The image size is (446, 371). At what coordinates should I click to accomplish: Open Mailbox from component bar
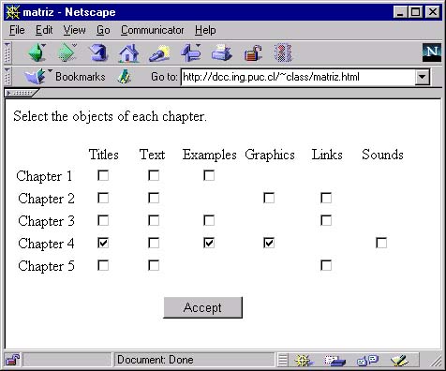pos(334,361)
